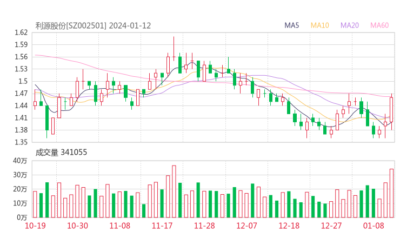The height and width of the screenshot is (238, 400).
Task: Click the 12-27 date axis label
Action: [331, 226]
